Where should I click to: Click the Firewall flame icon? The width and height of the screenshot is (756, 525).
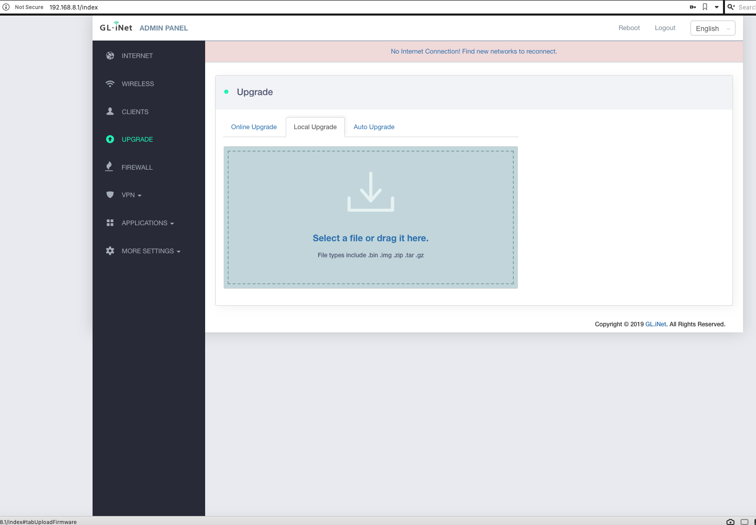coord(109,167)
